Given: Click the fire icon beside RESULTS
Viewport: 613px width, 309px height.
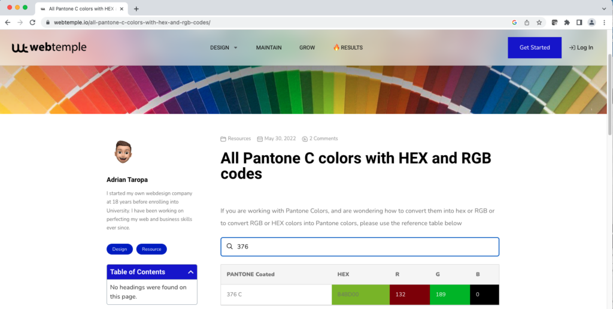Looking at the screenshot, I should [336, 47].
